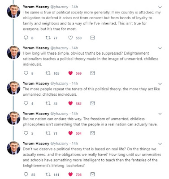Expand the options caret on the 'Enlightenment rationalism' tweet
This screenshot has height=179, width=169.
pyautogui.click(x=160, y=48)
